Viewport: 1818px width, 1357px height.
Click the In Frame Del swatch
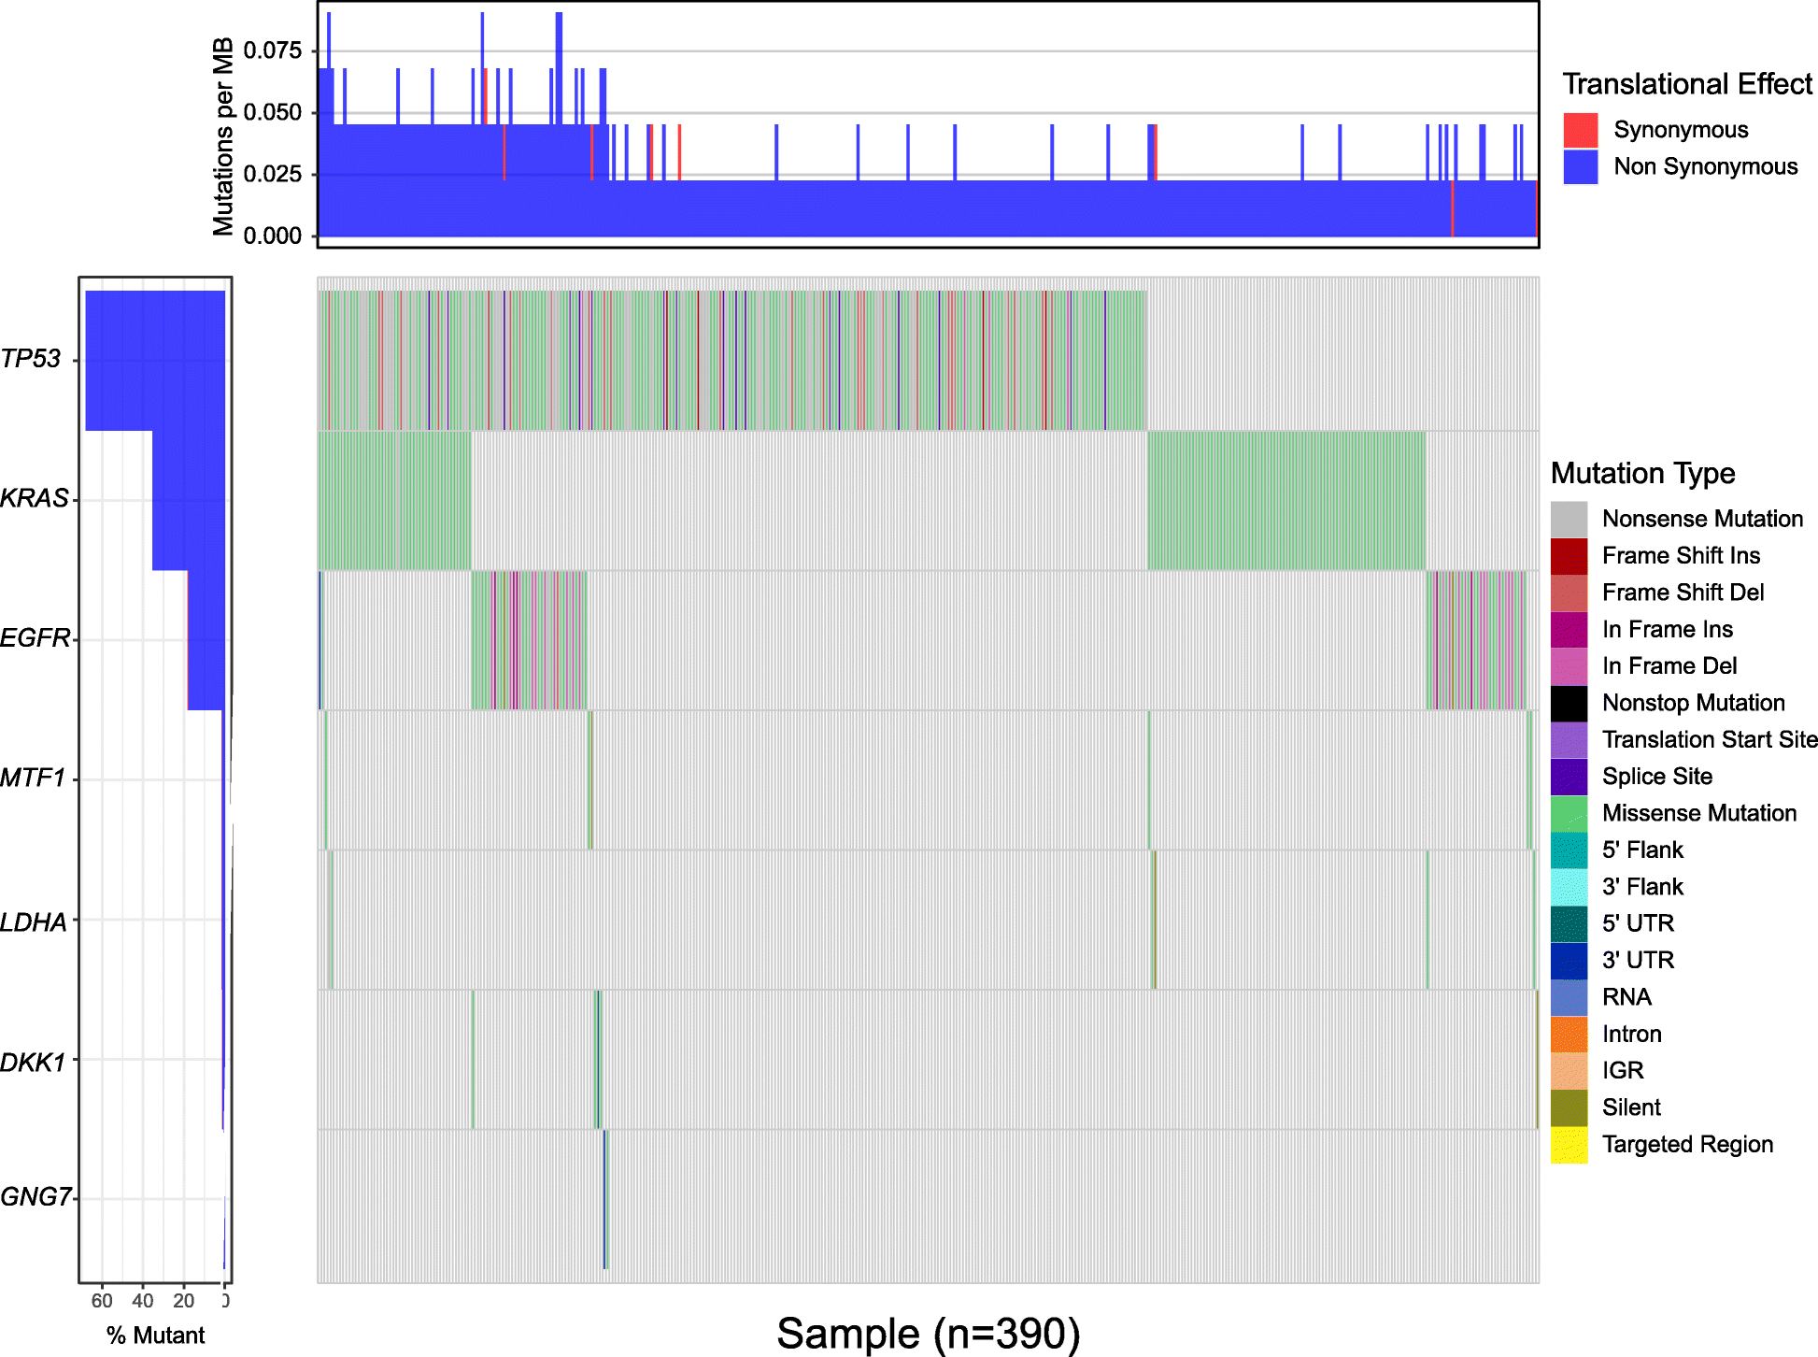click(x=1569, y=666)
